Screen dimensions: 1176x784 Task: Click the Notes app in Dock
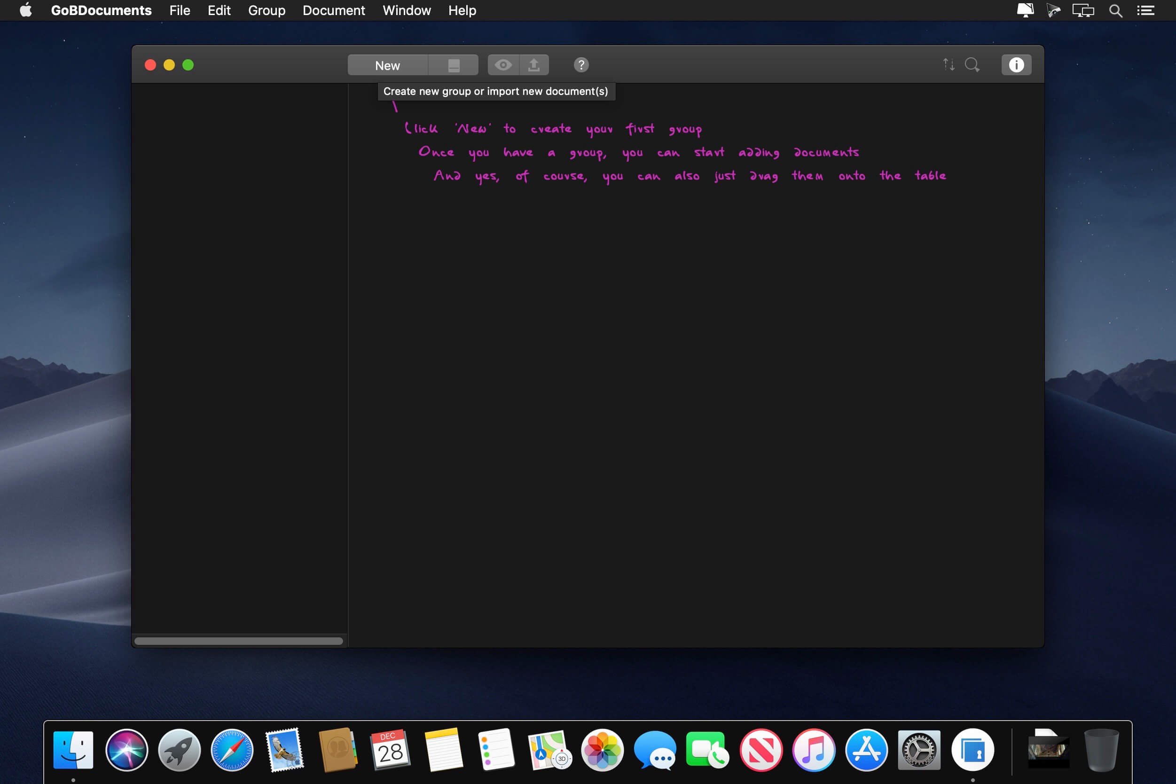(442, 749)
